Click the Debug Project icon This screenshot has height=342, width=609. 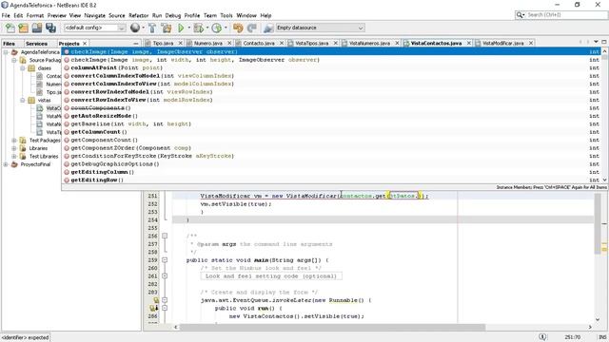199,28
